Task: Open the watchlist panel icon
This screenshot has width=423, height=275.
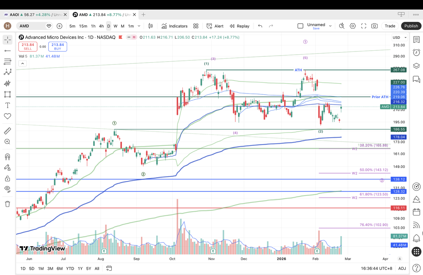Action: [416, 40]
